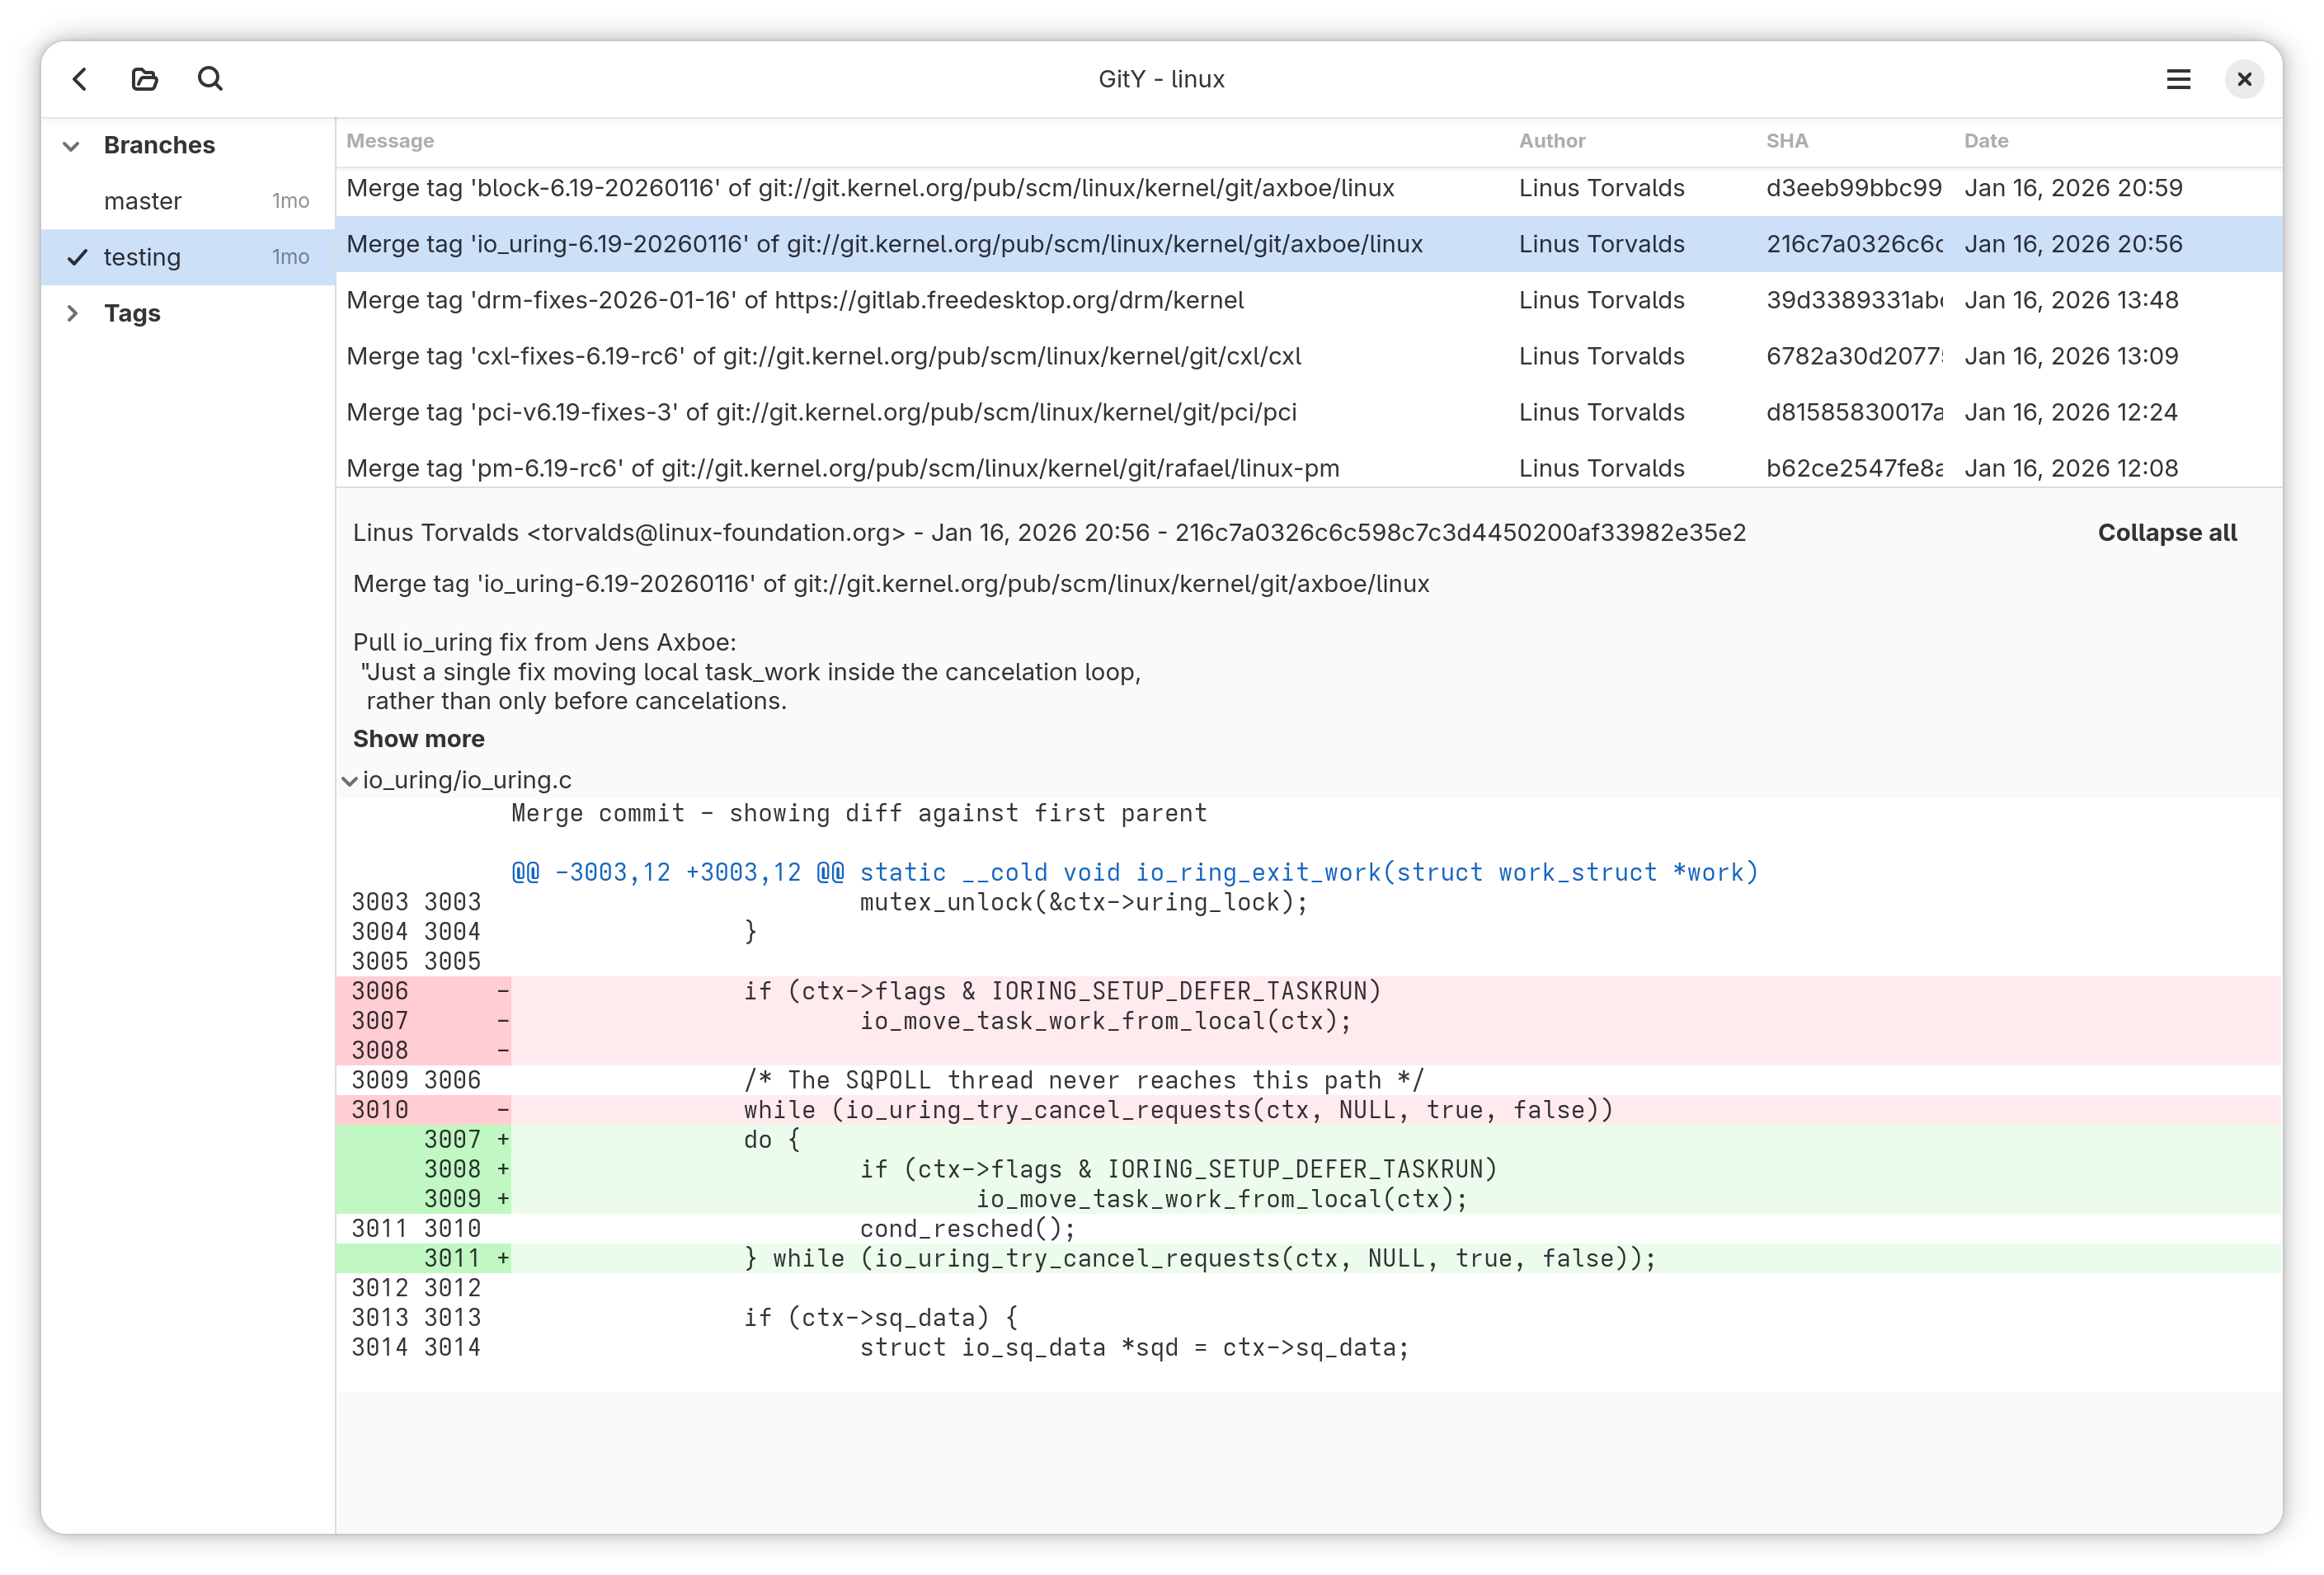Select the drm-fixes-2026-01-16 merge commit
This screenshot has height=1575, width=2324.
pos(795,299)
